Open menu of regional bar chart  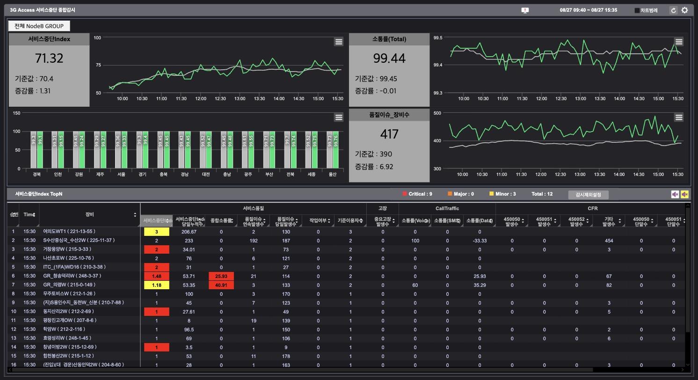click(339, 117)
